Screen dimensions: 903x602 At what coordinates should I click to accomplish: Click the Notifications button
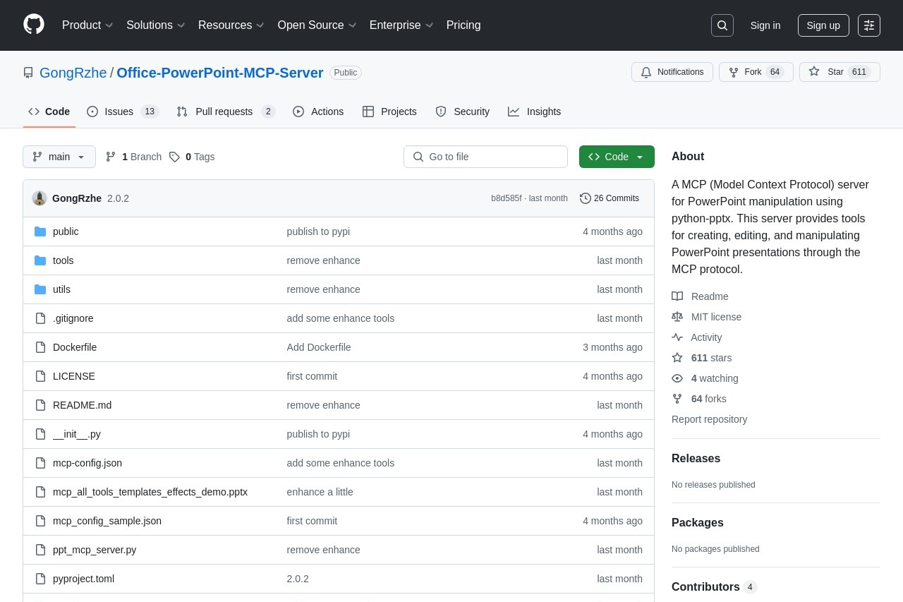672,72
